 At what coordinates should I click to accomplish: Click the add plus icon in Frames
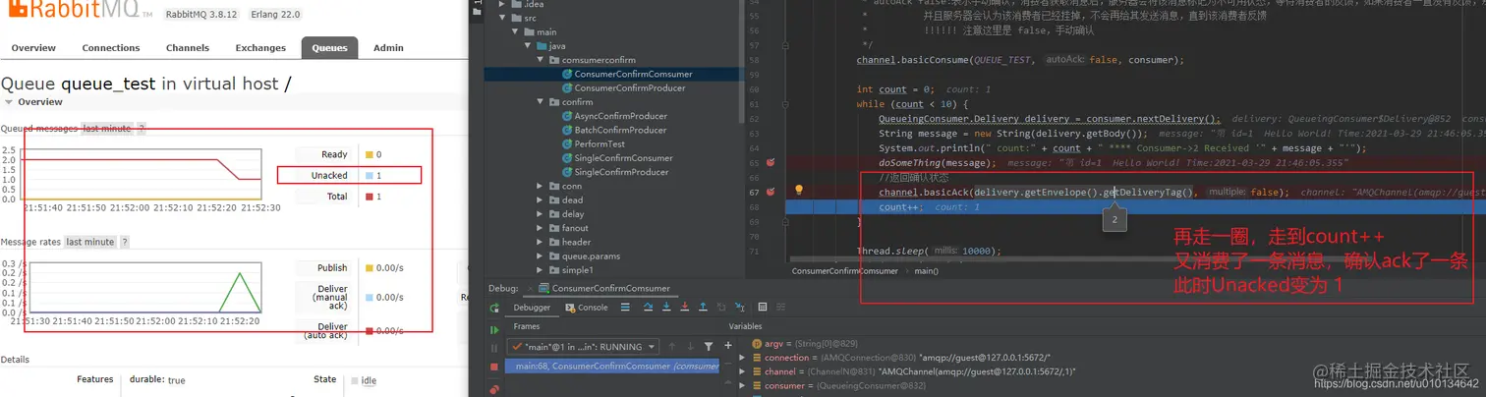(x=728, y=346)
